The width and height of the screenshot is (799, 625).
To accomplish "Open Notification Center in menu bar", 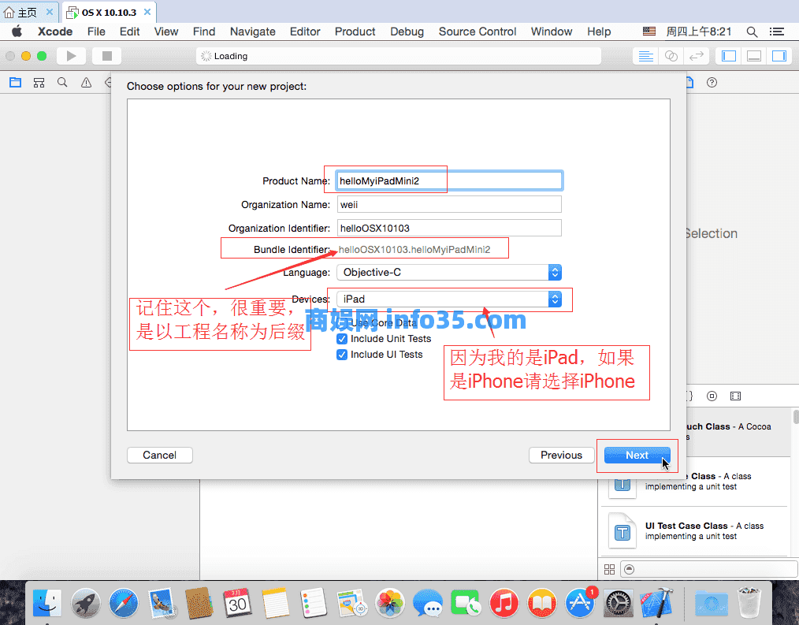I will click(777, 32).
